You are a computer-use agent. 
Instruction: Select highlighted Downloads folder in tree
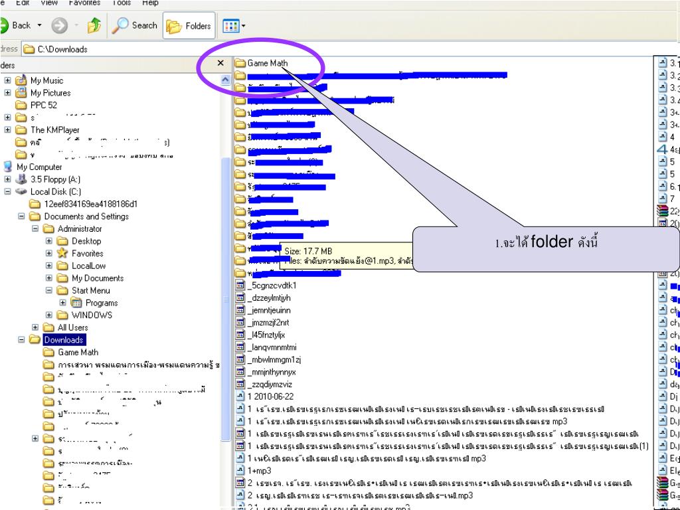[x=64, y=340]
